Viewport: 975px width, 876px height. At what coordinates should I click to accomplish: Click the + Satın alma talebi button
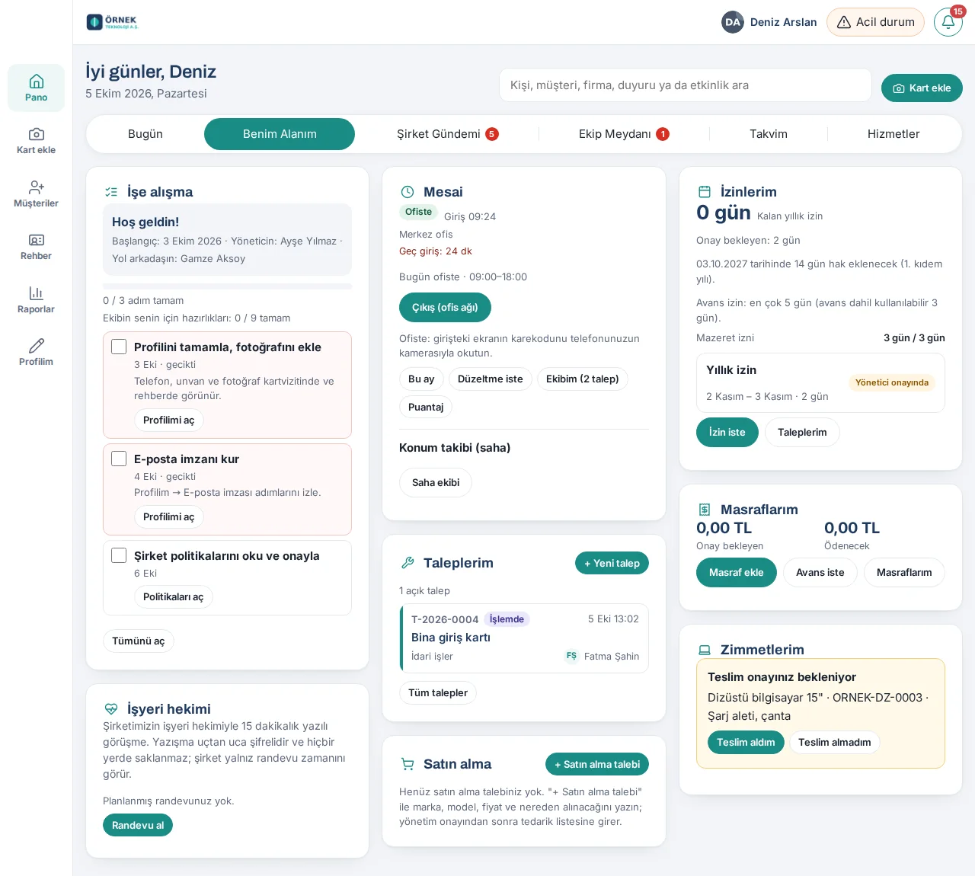click(597, 764)
